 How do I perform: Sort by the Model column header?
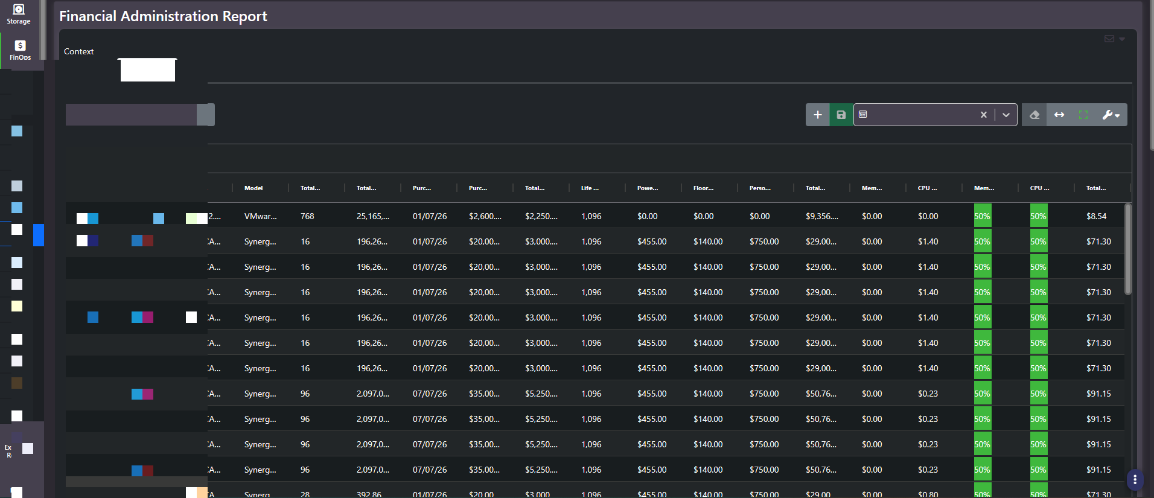point(253,188)
